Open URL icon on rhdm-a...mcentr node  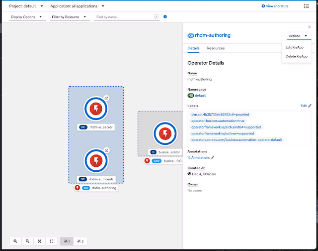[x=106, y=150]
